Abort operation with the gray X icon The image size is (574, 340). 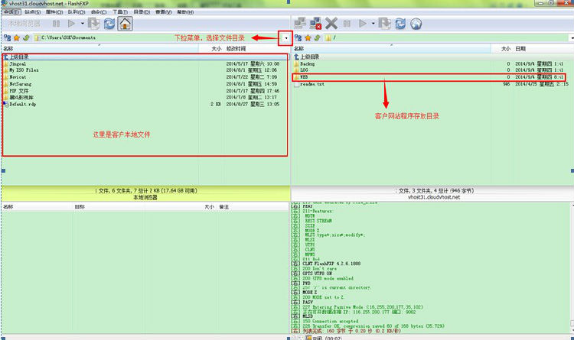[331, 24]
